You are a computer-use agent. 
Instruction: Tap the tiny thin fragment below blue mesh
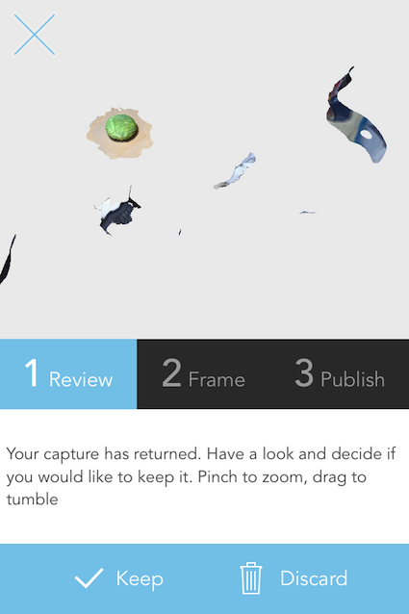pos(308,213)
